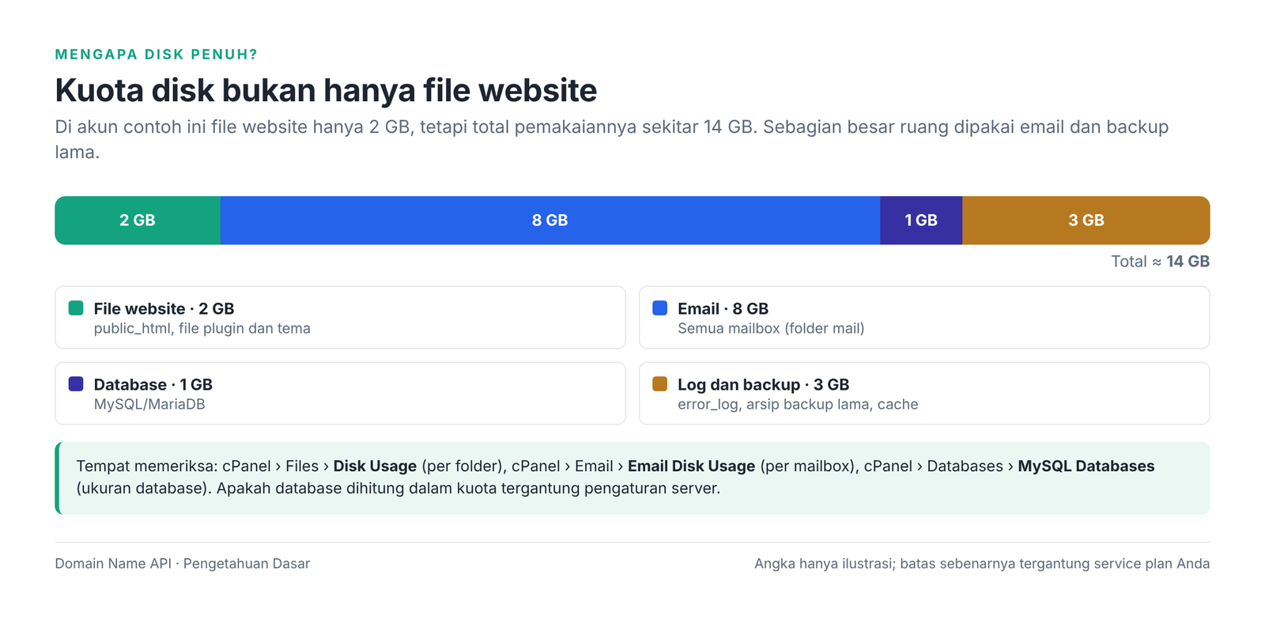Click 'public_html, file plugin dan tema' text
The image size is (1265, 619).
tap(202, 329)
